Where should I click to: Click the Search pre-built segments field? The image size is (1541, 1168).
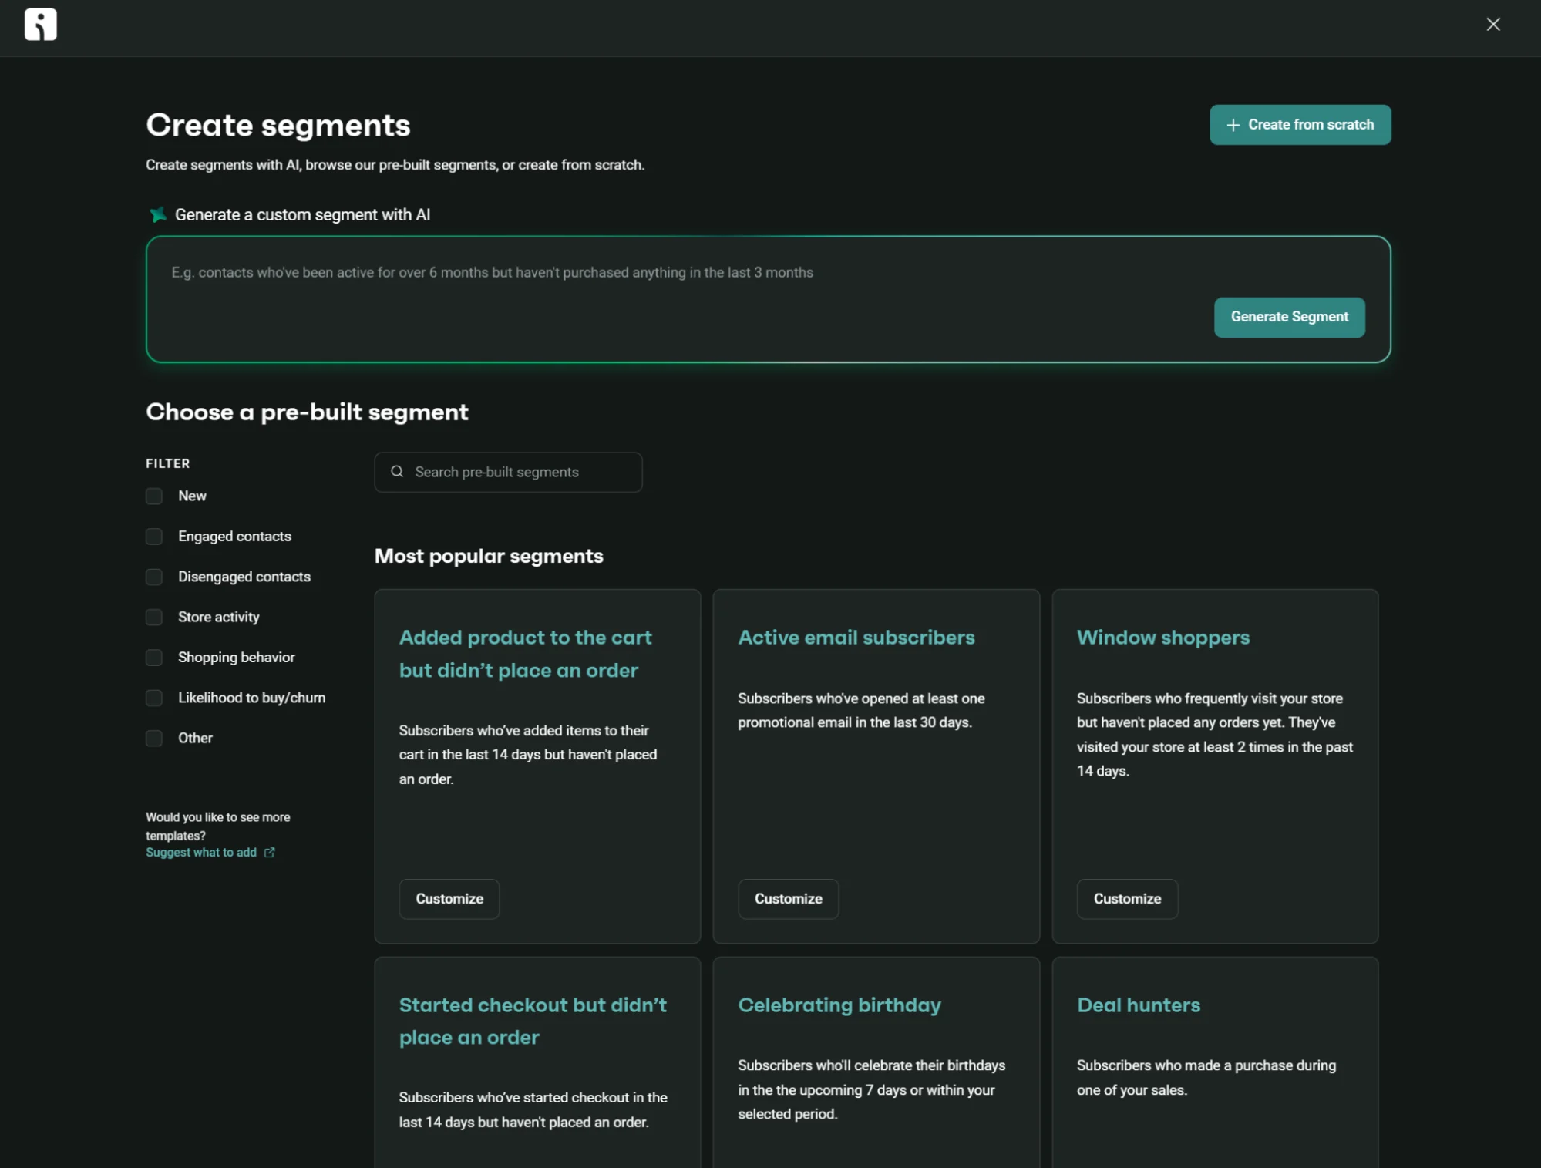coord(508,472)
